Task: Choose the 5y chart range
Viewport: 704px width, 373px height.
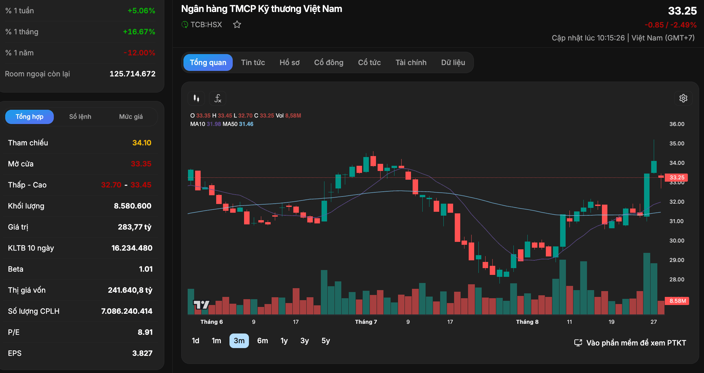Action: tap(326, 341)
